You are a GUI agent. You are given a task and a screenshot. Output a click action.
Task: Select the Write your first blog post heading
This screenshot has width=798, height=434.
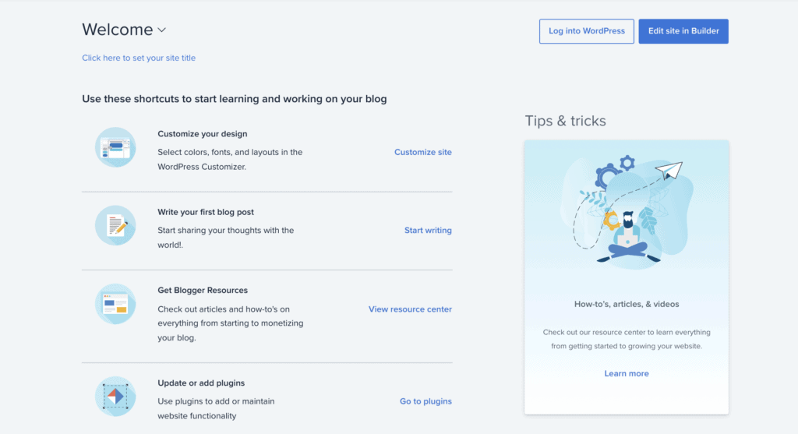tap(206, 212)
